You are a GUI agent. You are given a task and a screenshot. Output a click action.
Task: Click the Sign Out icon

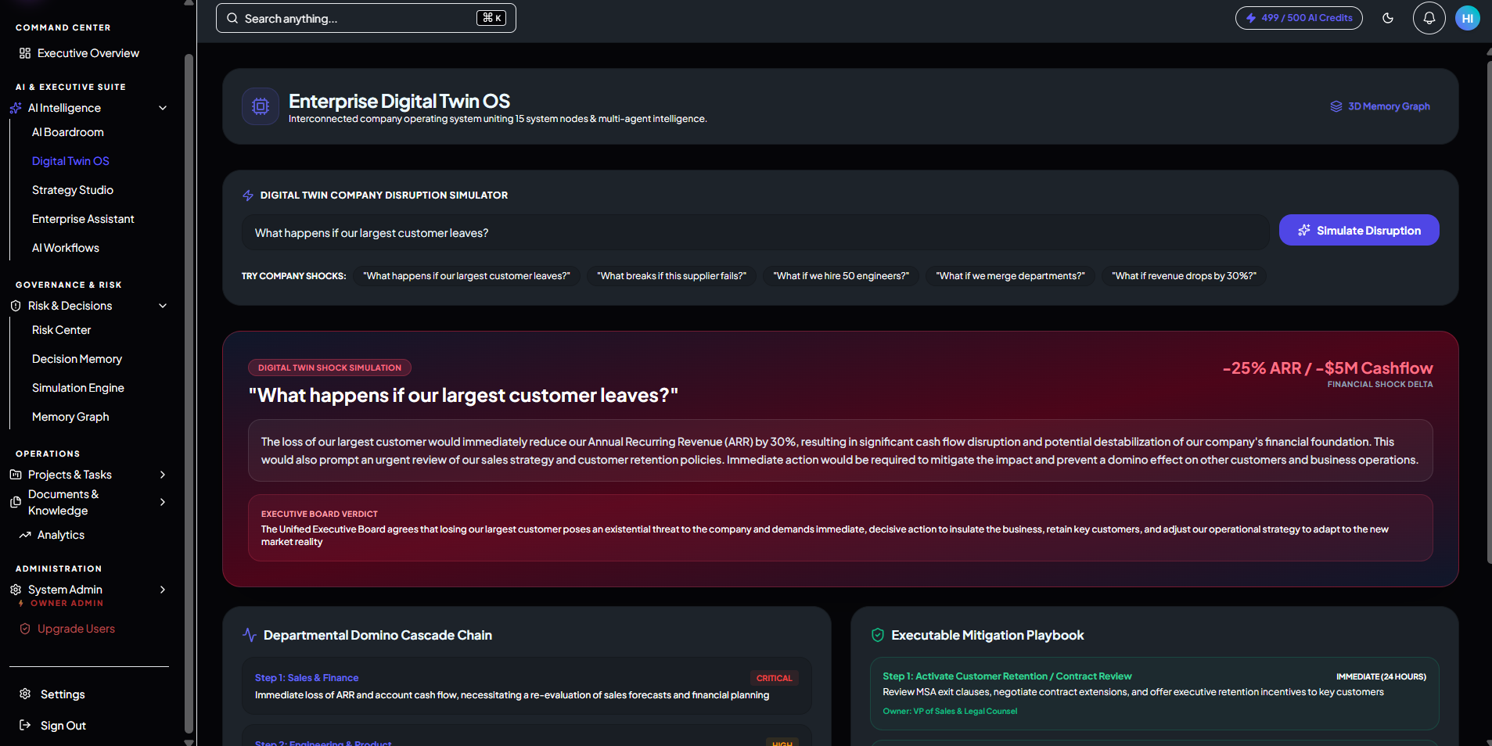[25, 726]
